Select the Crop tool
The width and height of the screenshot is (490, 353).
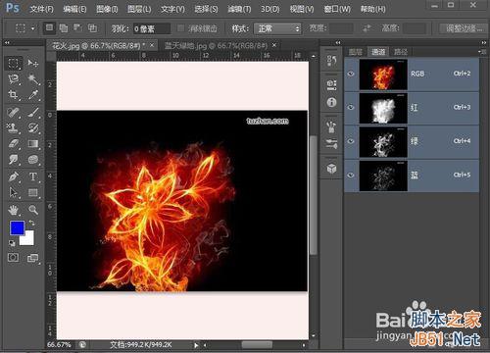click(x=13, y=95)
